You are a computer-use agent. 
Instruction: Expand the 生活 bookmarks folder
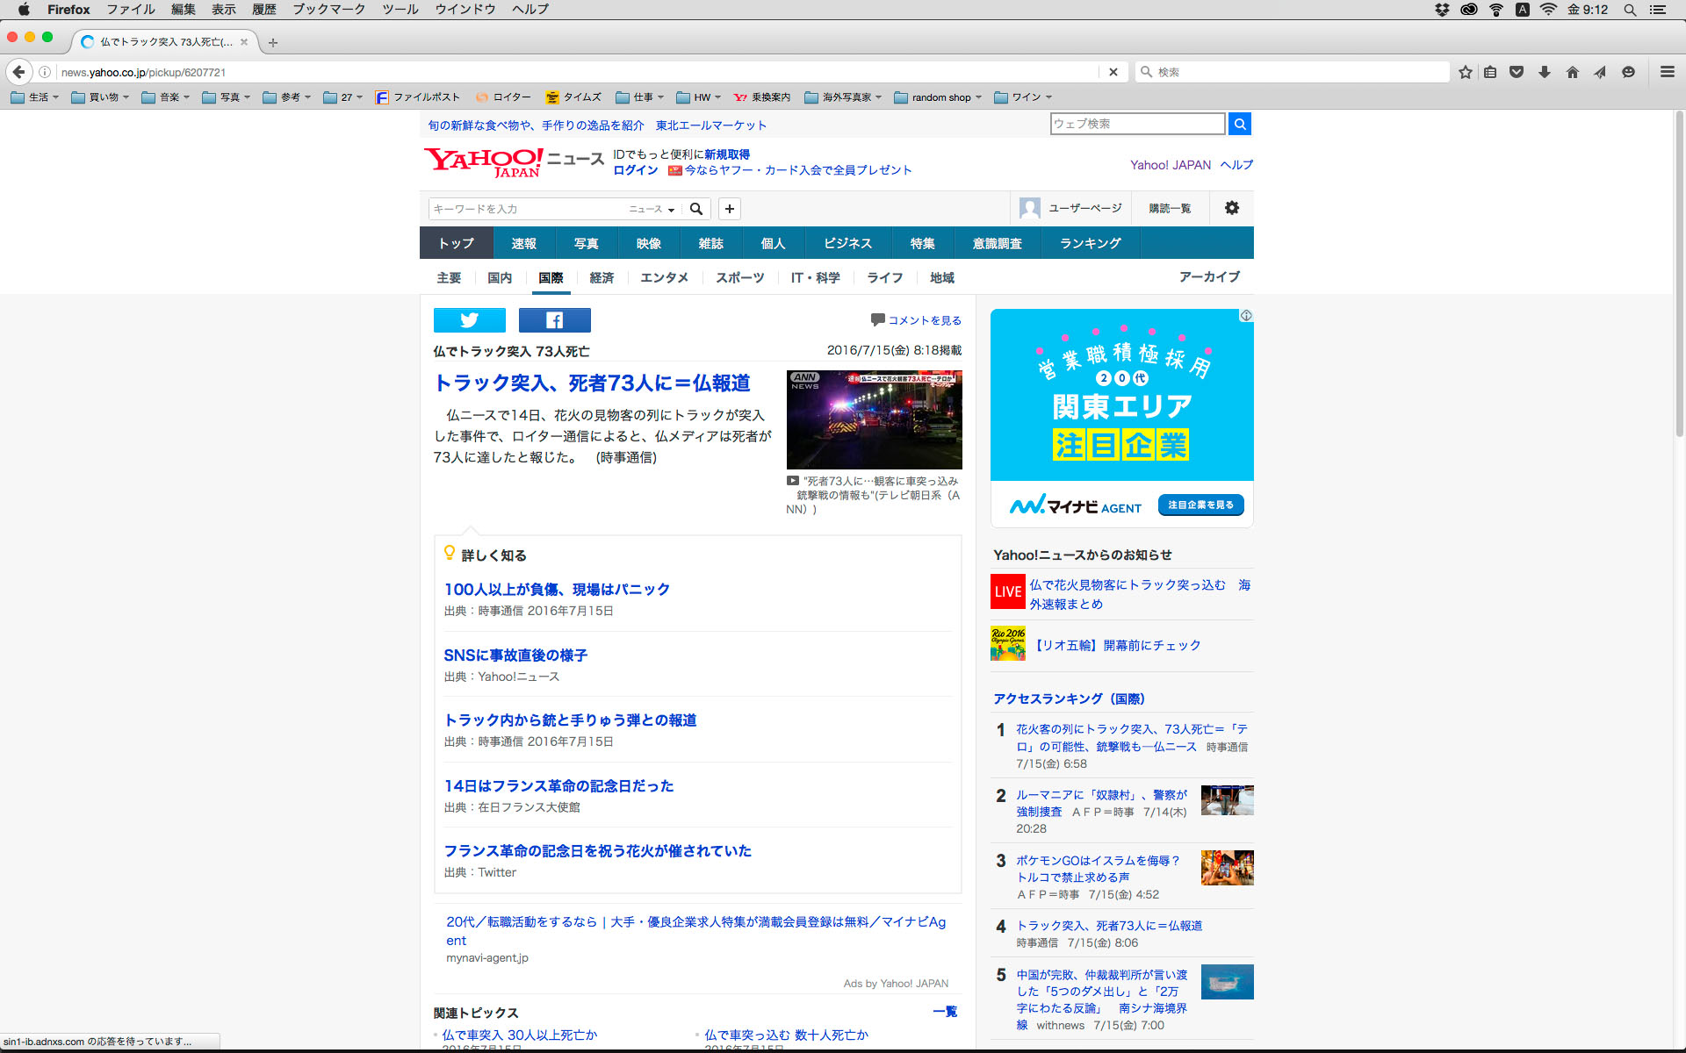tap(35, 97)
